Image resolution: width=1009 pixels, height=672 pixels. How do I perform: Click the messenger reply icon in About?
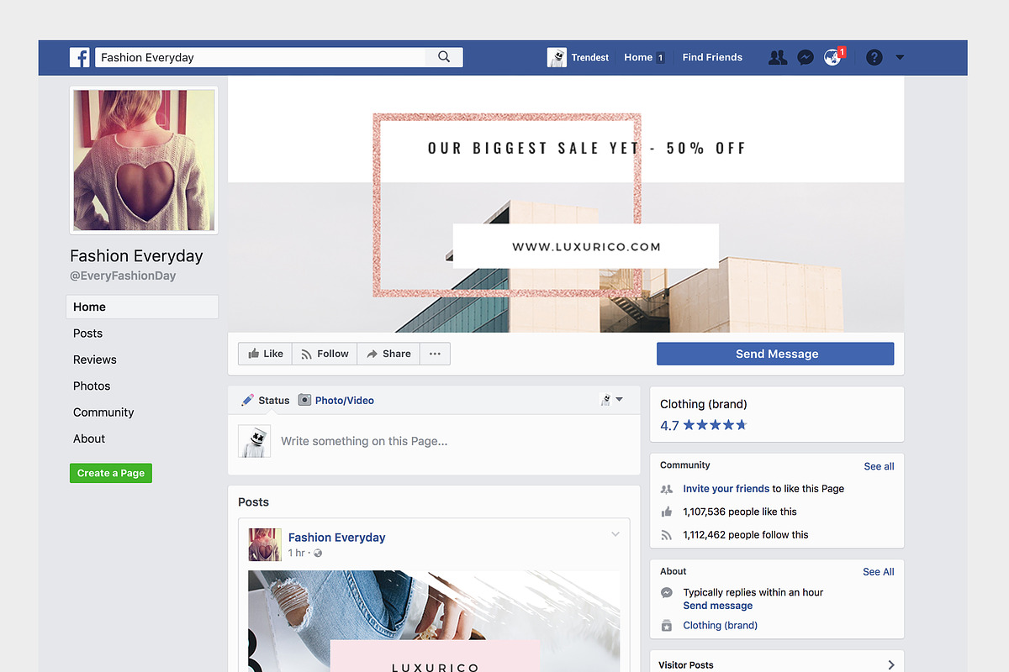(667, 592)
